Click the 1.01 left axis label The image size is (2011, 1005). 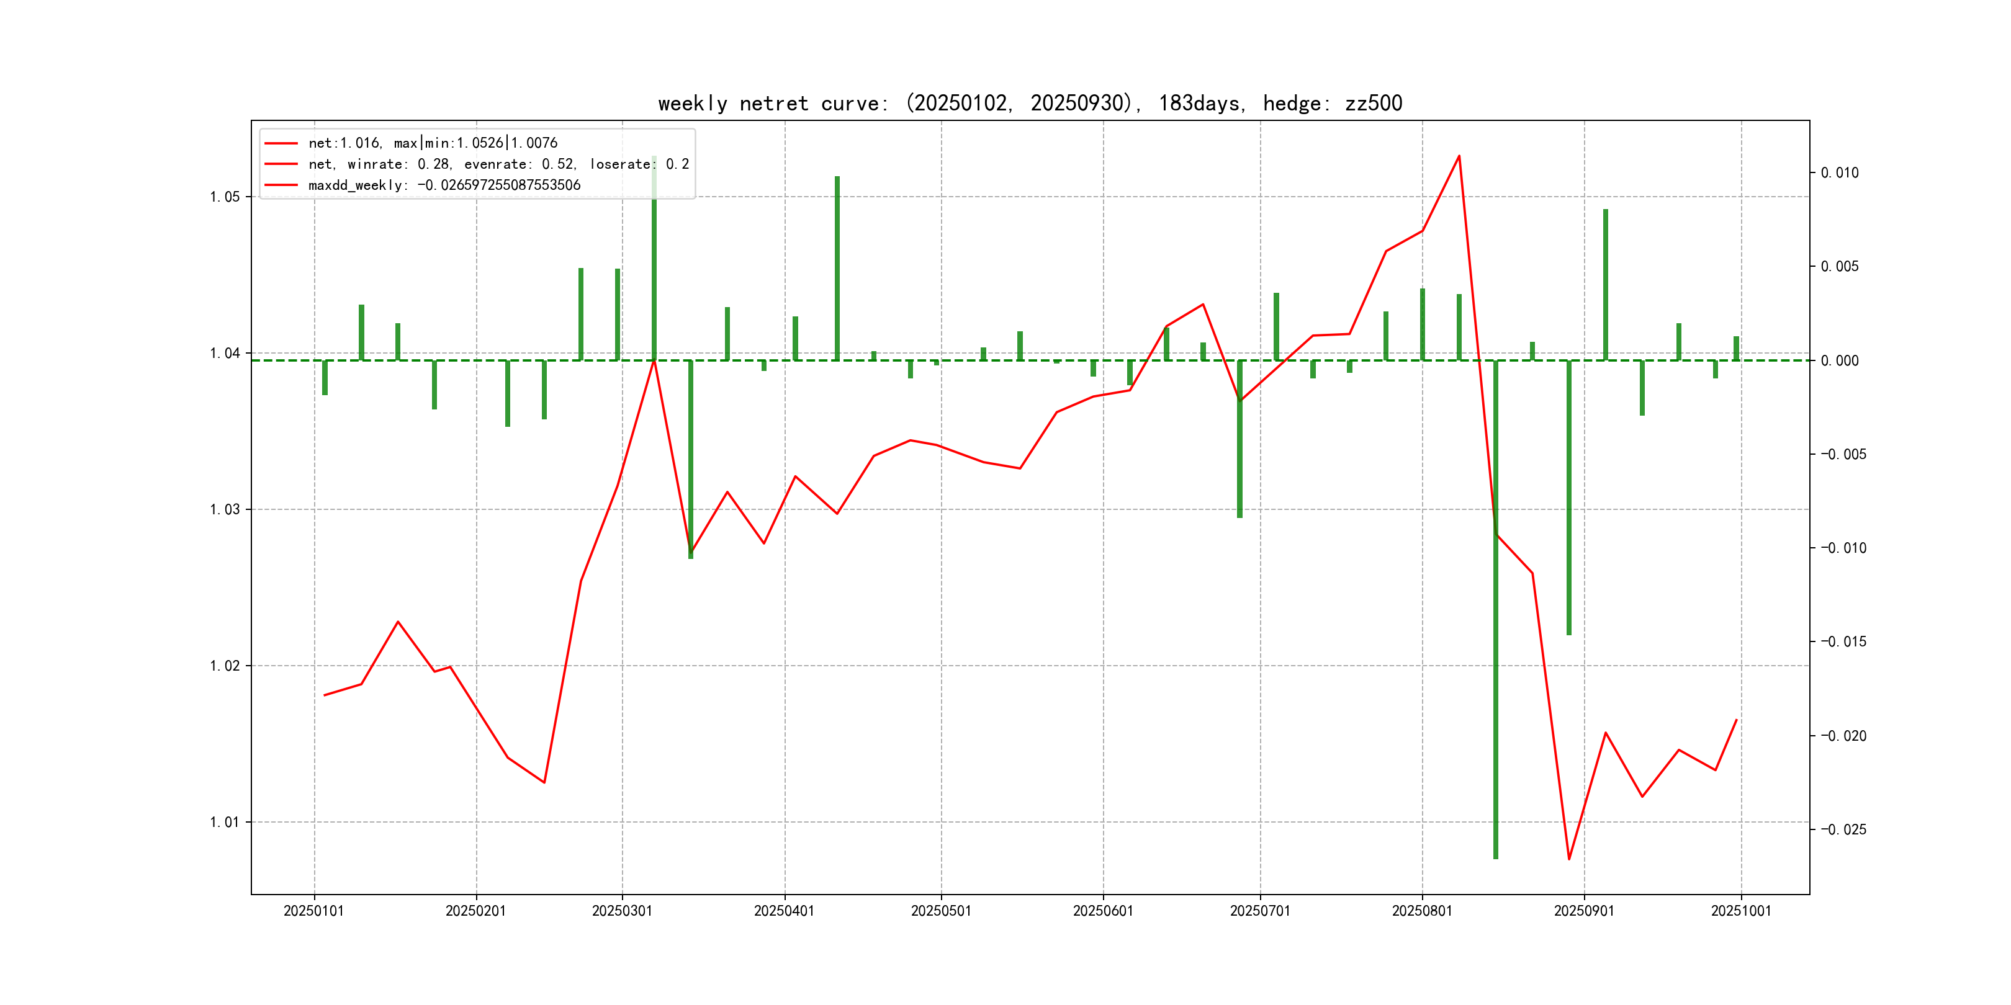coord(225,823)
